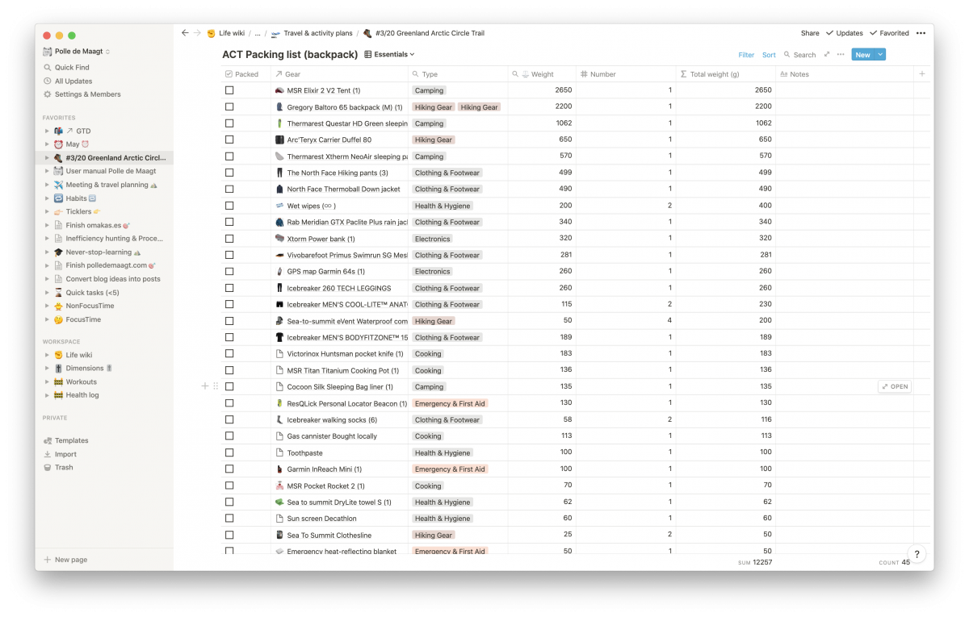This screenshot has width=969, height=617.
Task: Click the Type column header
Action: pos(459,74)
